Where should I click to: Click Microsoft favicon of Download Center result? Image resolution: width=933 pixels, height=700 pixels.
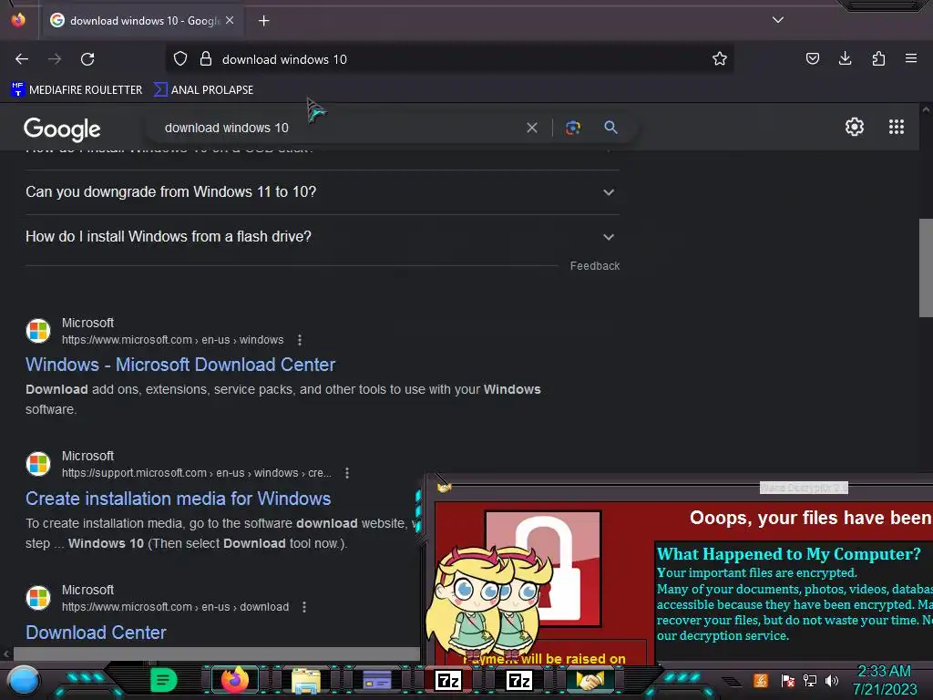tap(38, 598)
